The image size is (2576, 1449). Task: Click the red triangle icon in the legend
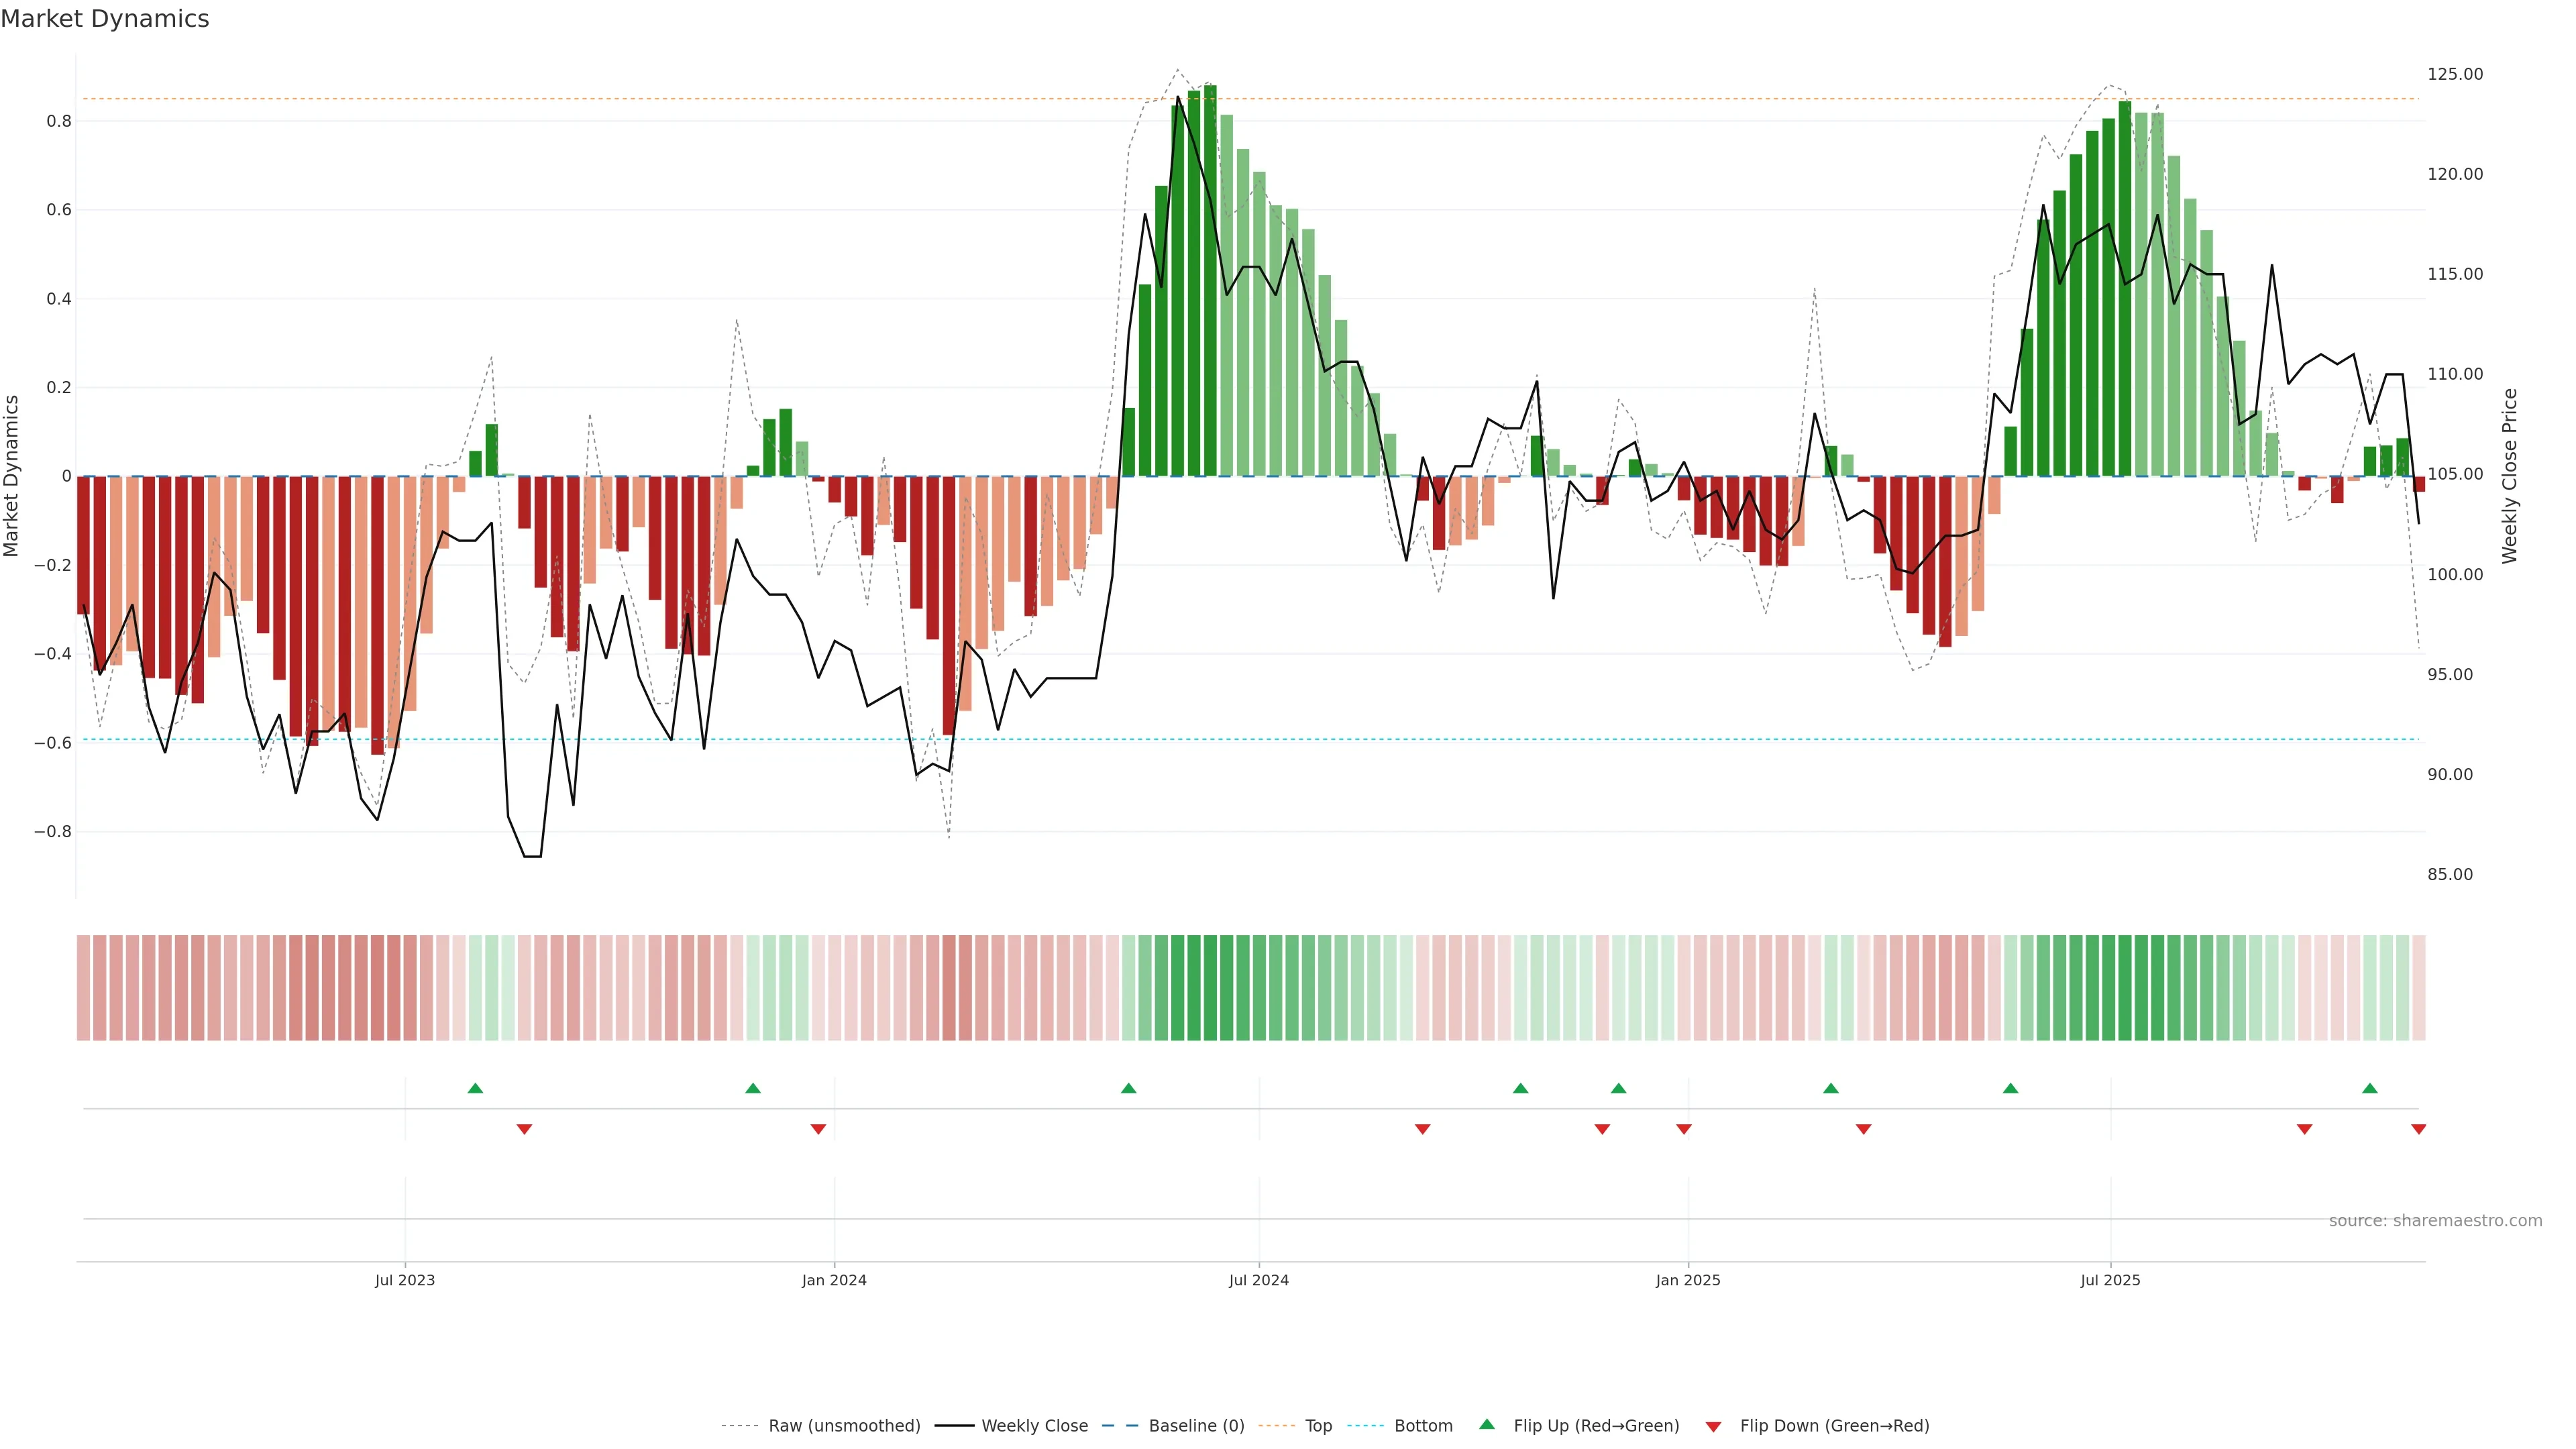click(1713, 1426)
